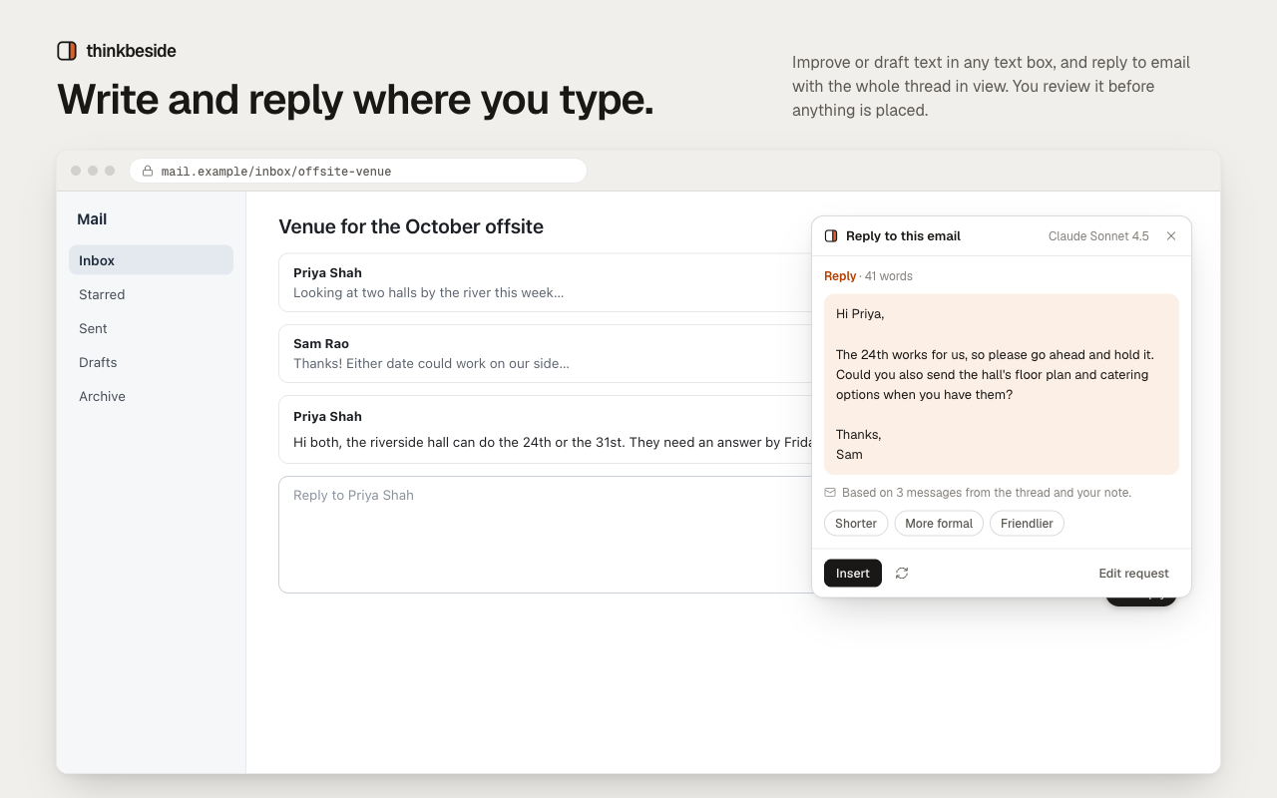Click the envelope icon beside 'Based on 3 messages'
Screen dimensions: 1277x798
tap(830, 493)
